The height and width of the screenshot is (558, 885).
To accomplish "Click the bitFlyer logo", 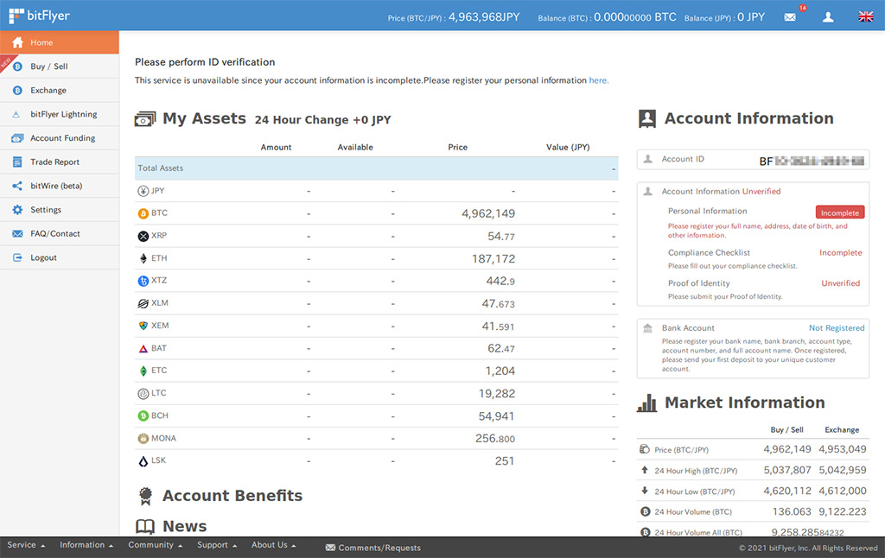I will [x=40, y=16].
